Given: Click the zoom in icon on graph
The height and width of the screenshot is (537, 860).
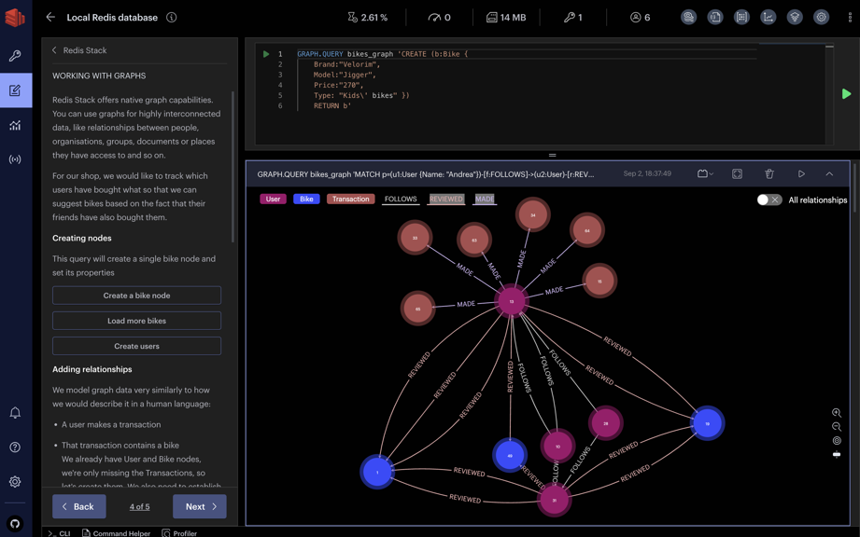Looking at the screenshot, I should point(837,412).
